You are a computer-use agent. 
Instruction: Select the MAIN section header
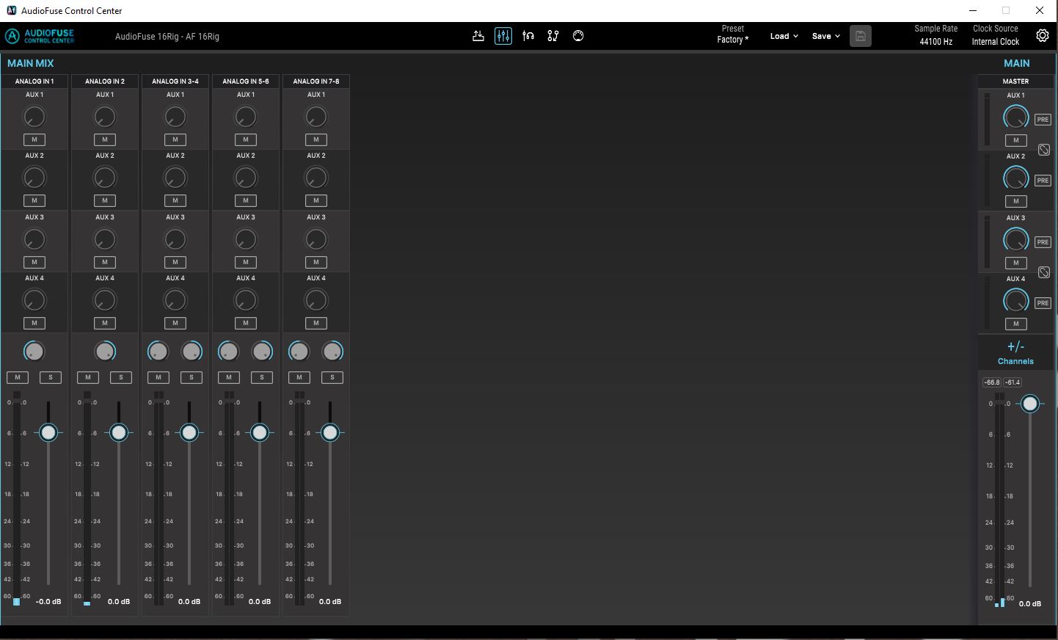[x=1016, y=63]
